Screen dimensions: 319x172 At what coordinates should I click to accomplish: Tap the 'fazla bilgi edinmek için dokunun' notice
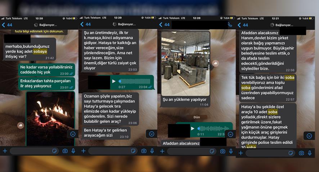pos(39,31)
